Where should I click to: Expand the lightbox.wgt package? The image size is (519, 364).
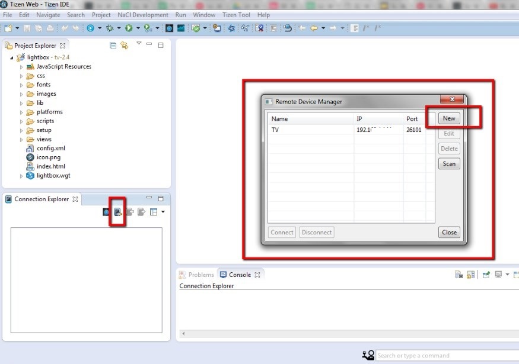pyautogui.click(x=21, y=176)
